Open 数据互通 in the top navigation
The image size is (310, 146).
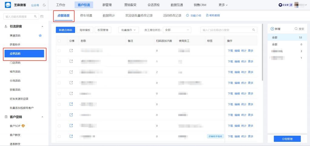click(x=177, y=5)
